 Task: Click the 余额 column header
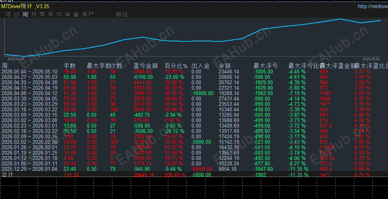coord(225,66)
